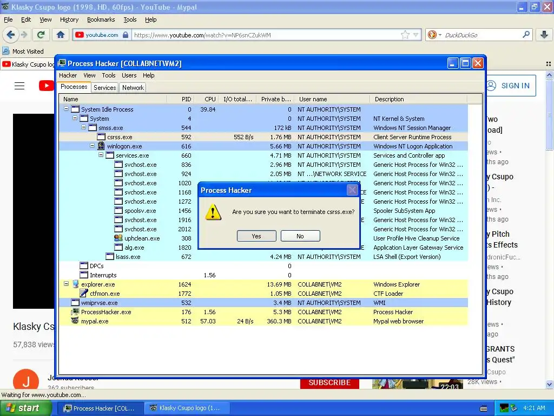Open the Users menu in Process Hacker
This screenshot has width=554, height=416.
[x=129, y=75]
